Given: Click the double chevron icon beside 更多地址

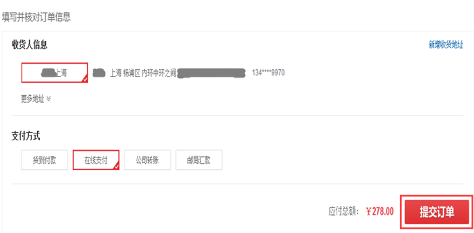Looking at the screenshot, I should pyautogui.click(x=49, y=99).
